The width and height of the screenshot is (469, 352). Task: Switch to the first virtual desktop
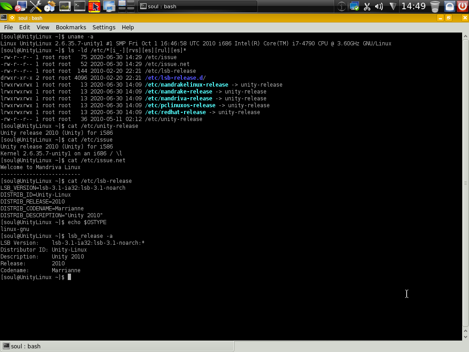point(122,3)
